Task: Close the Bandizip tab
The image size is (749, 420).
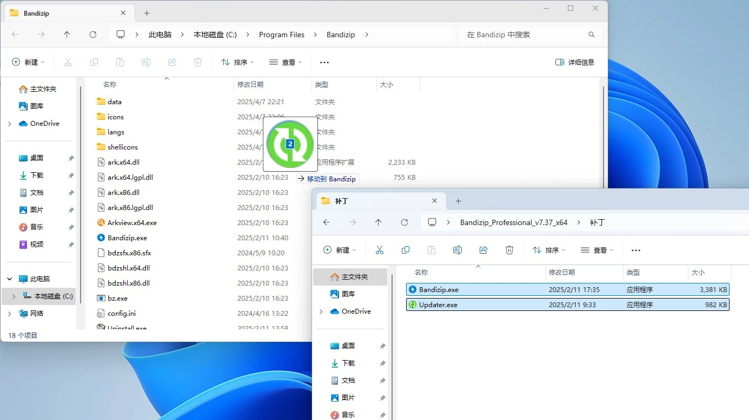Action: (123, 13)
